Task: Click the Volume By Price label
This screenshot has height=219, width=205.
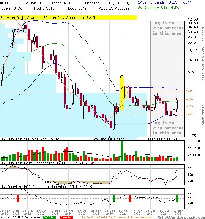Action: [109, 139]
